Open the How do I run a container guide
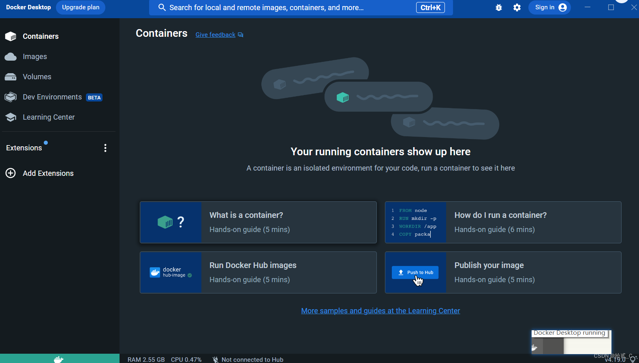Viewport: 639px width, 363px height. coord(503,222)
